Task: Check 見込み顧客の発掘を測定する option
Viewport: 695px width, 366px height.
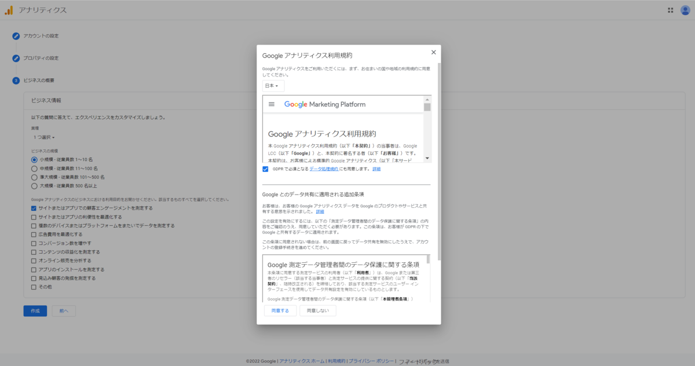Action: [x=34, y=278]
